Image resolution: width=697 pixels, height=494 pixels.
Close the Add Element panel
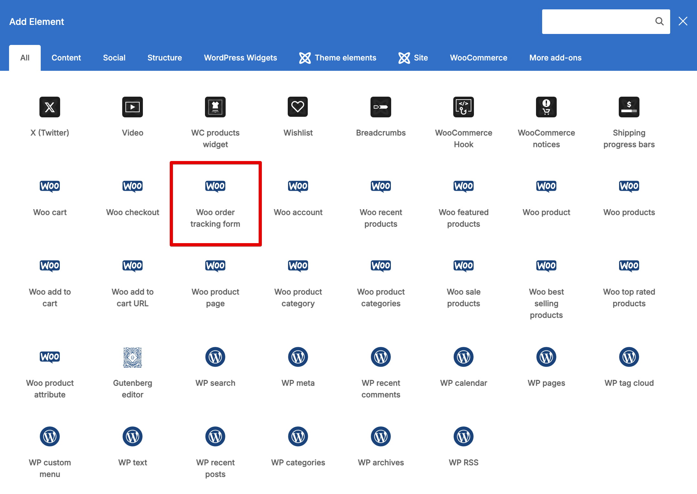coord(683,21)
